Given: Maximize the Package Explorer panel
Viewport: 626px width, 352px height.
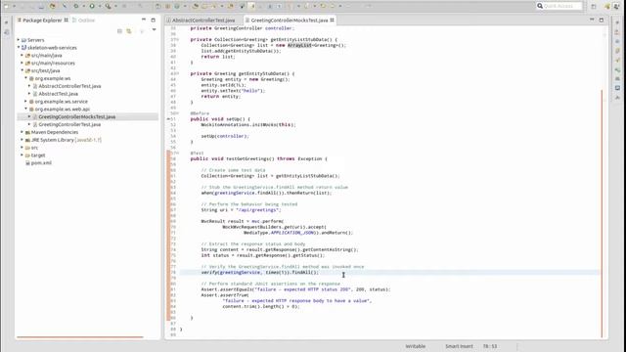Looking at the screenshot, I should point(153,20).
